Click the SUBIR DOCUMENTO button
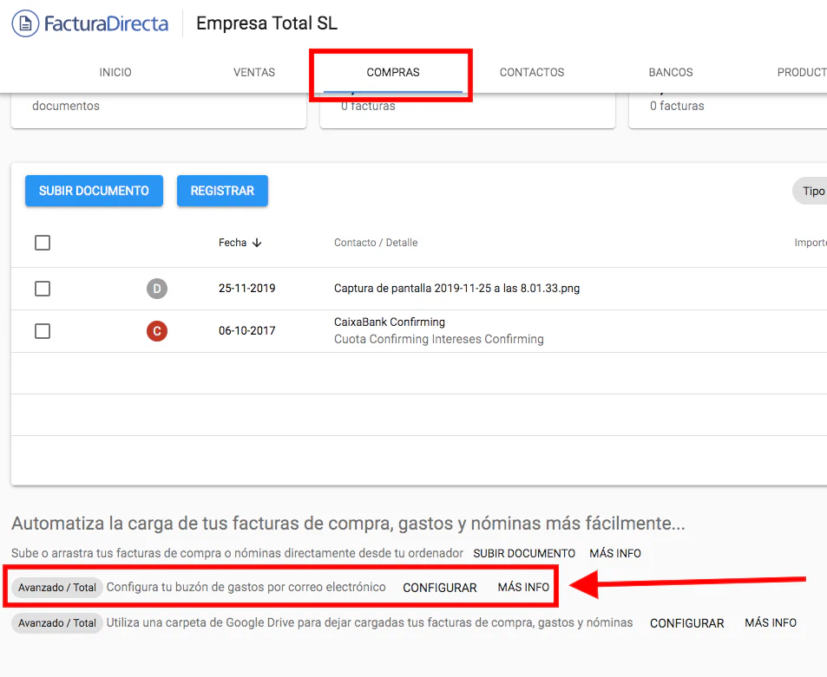The height and width of the screenshot is (677, 827). click(x=94, y=191)
